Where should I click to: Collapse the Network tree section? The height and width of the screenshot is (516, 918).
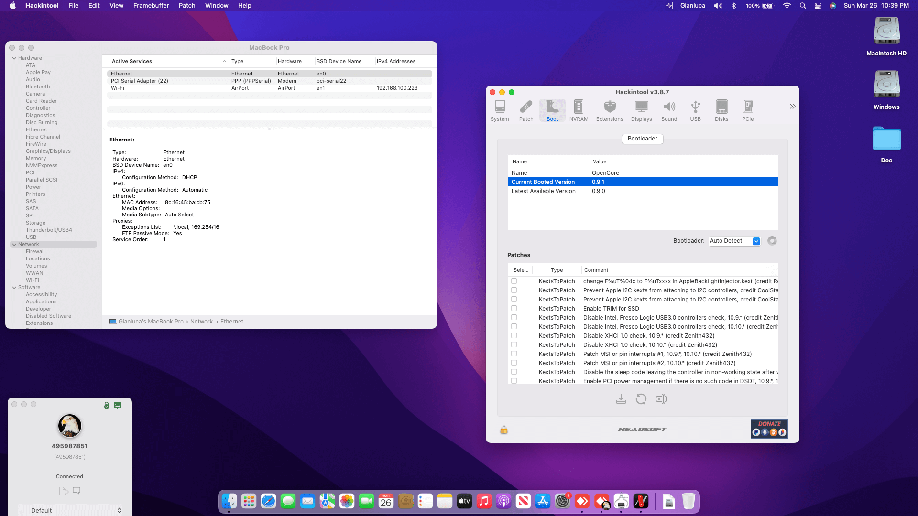pos(14,245)
